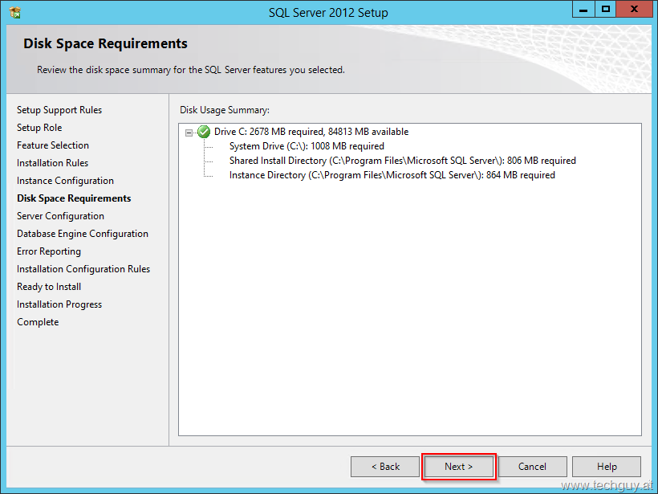Select the Drive C: 2678 MB required row

click(x=311, y=132)
